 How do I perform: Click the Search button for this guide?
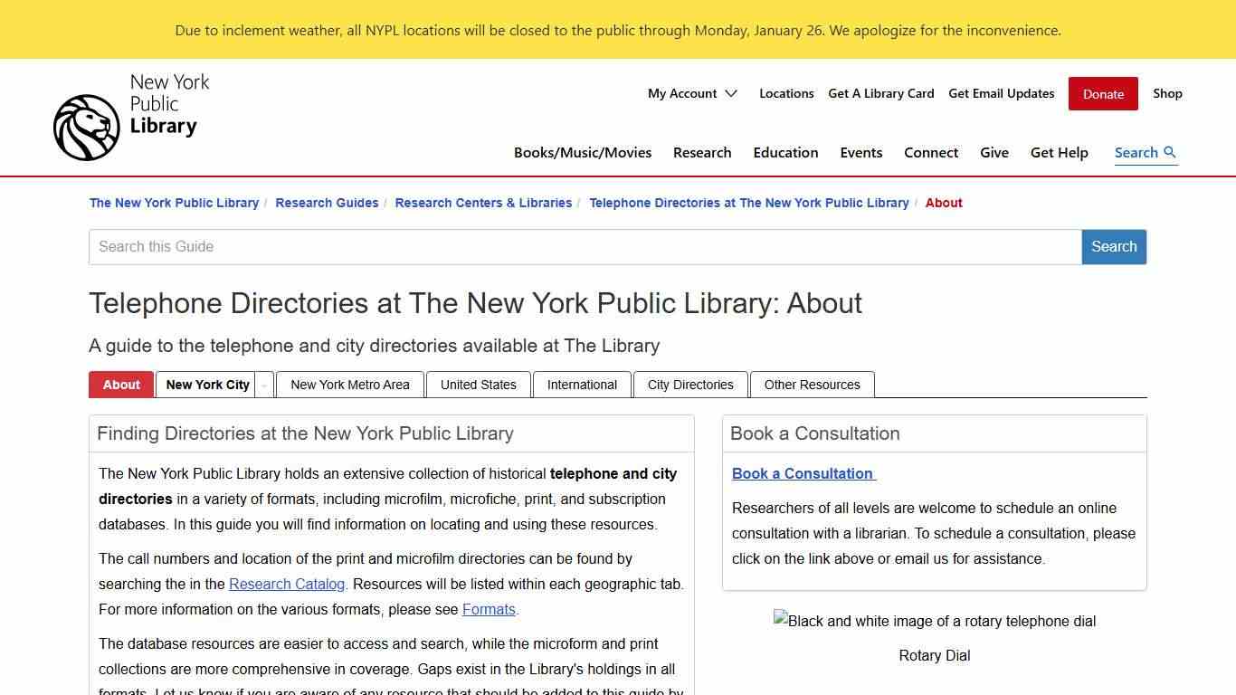[x=1113, y=246]
